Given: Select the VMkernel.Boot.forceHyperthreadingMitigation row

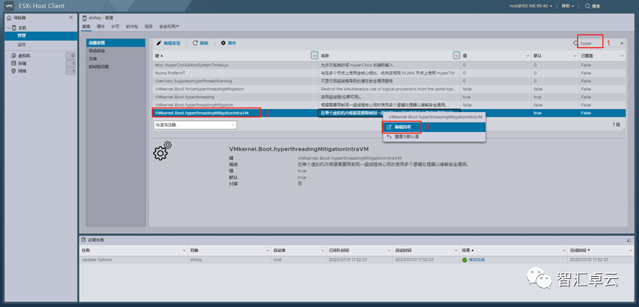Looking at the screenshot, I should tap(389, 89).
